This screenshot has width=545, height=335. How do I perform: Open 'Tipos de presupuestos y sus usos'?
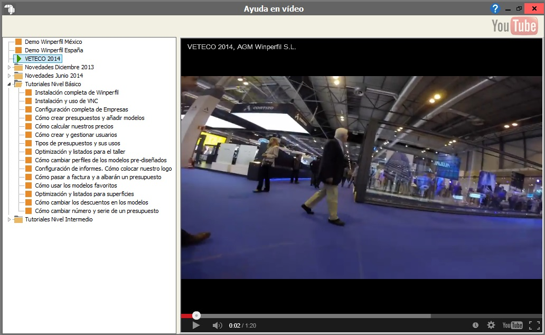78,143
